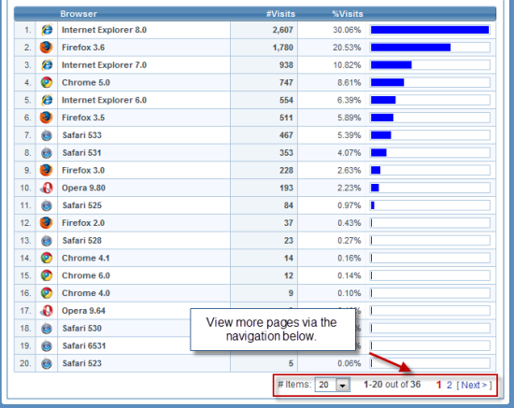Screen dimensions: 514x408
Task: Click the Firefox 2.0 browser icon
Action: click(46, 223)
